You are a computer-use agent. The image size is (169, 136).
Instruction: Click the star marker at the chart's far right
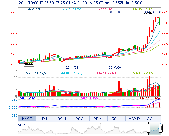click(160, 12)
